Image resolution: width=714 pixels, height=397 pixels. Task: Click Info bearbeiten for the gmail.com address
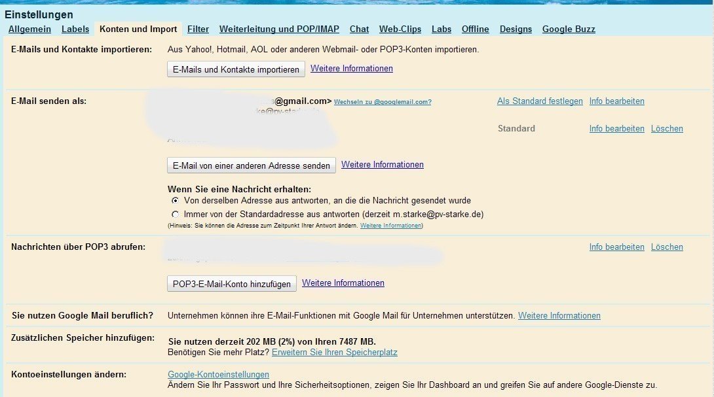[616, 101]
